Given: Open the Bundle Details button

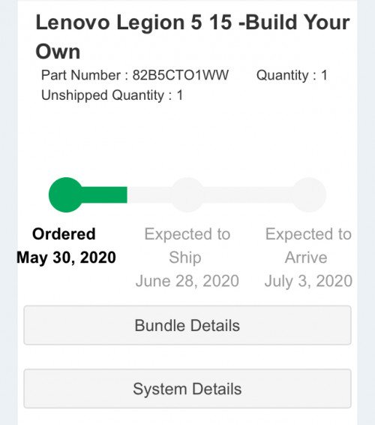Looking at the screenshot, I should click(187, 325).
